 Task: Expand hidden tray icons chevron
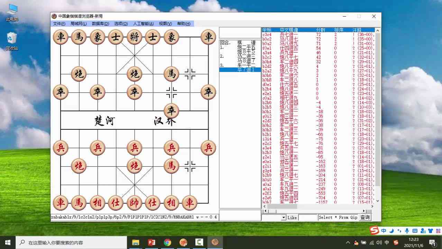coord(348,242)
